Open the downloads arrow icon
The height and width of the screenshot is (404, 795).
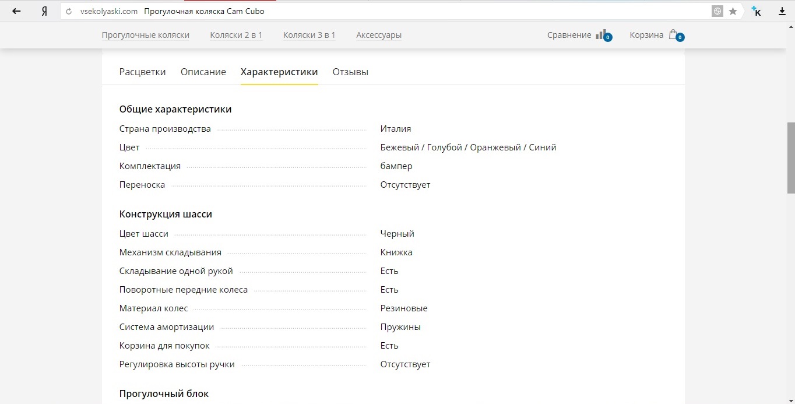(x=782, y=11)
